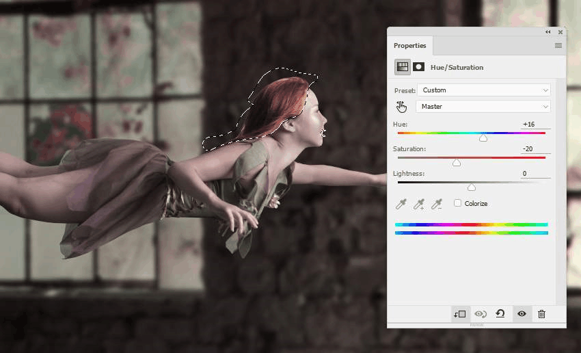This screenshot has height=353, width=581.
Task: Enable the Colorize checkbox
Action: click(x=457, y=202)
